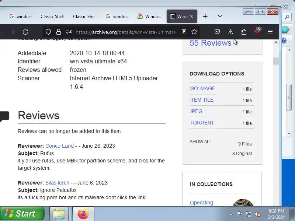Open a new tab with plus button
This screenshot has height=221, width=295.
click(x=205, y=17)
